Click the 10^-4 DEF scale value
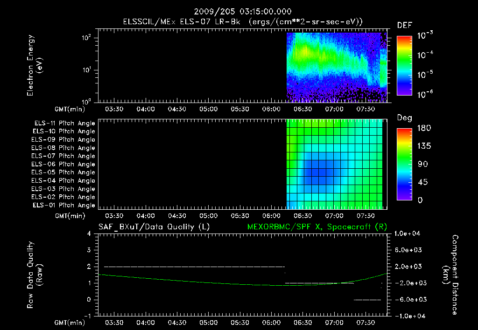 [x=425, y=55]
